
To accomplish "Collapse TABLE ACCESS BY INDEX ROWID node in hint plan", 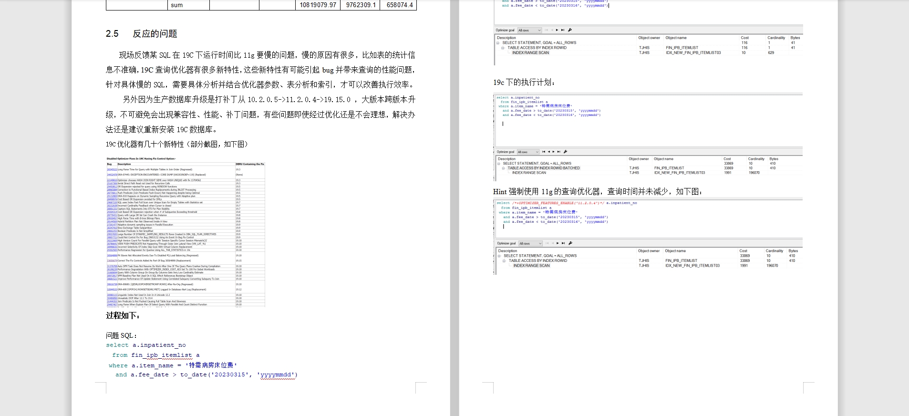I will (x=504, y=261).
